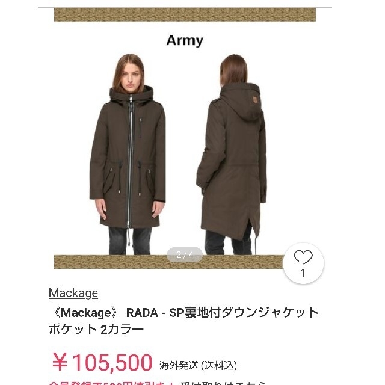Click the coat's chest zip pocket

click(x=141, y=128)
